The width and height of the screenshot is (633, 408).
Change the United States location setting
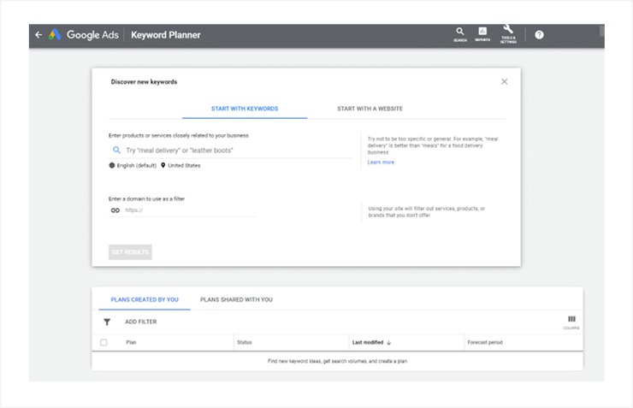point(180,165)
